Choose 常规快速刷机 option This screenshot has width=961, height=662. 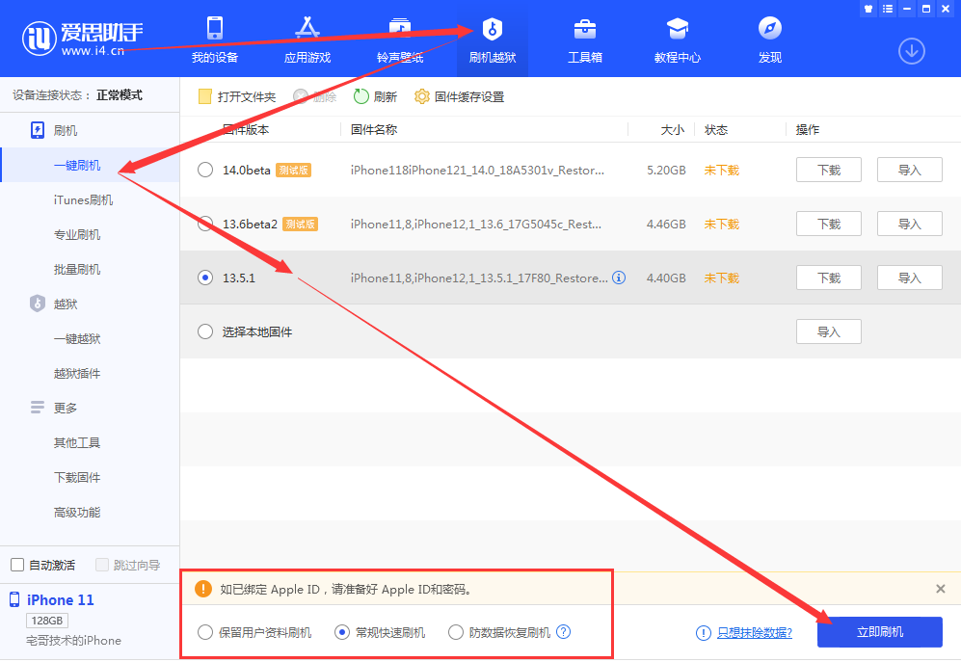[342, 632]
